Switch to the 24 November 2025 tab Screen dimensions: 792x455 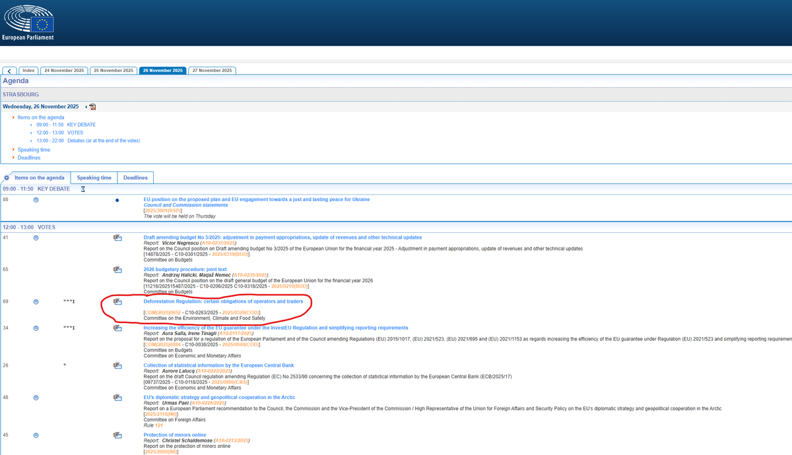64,71
